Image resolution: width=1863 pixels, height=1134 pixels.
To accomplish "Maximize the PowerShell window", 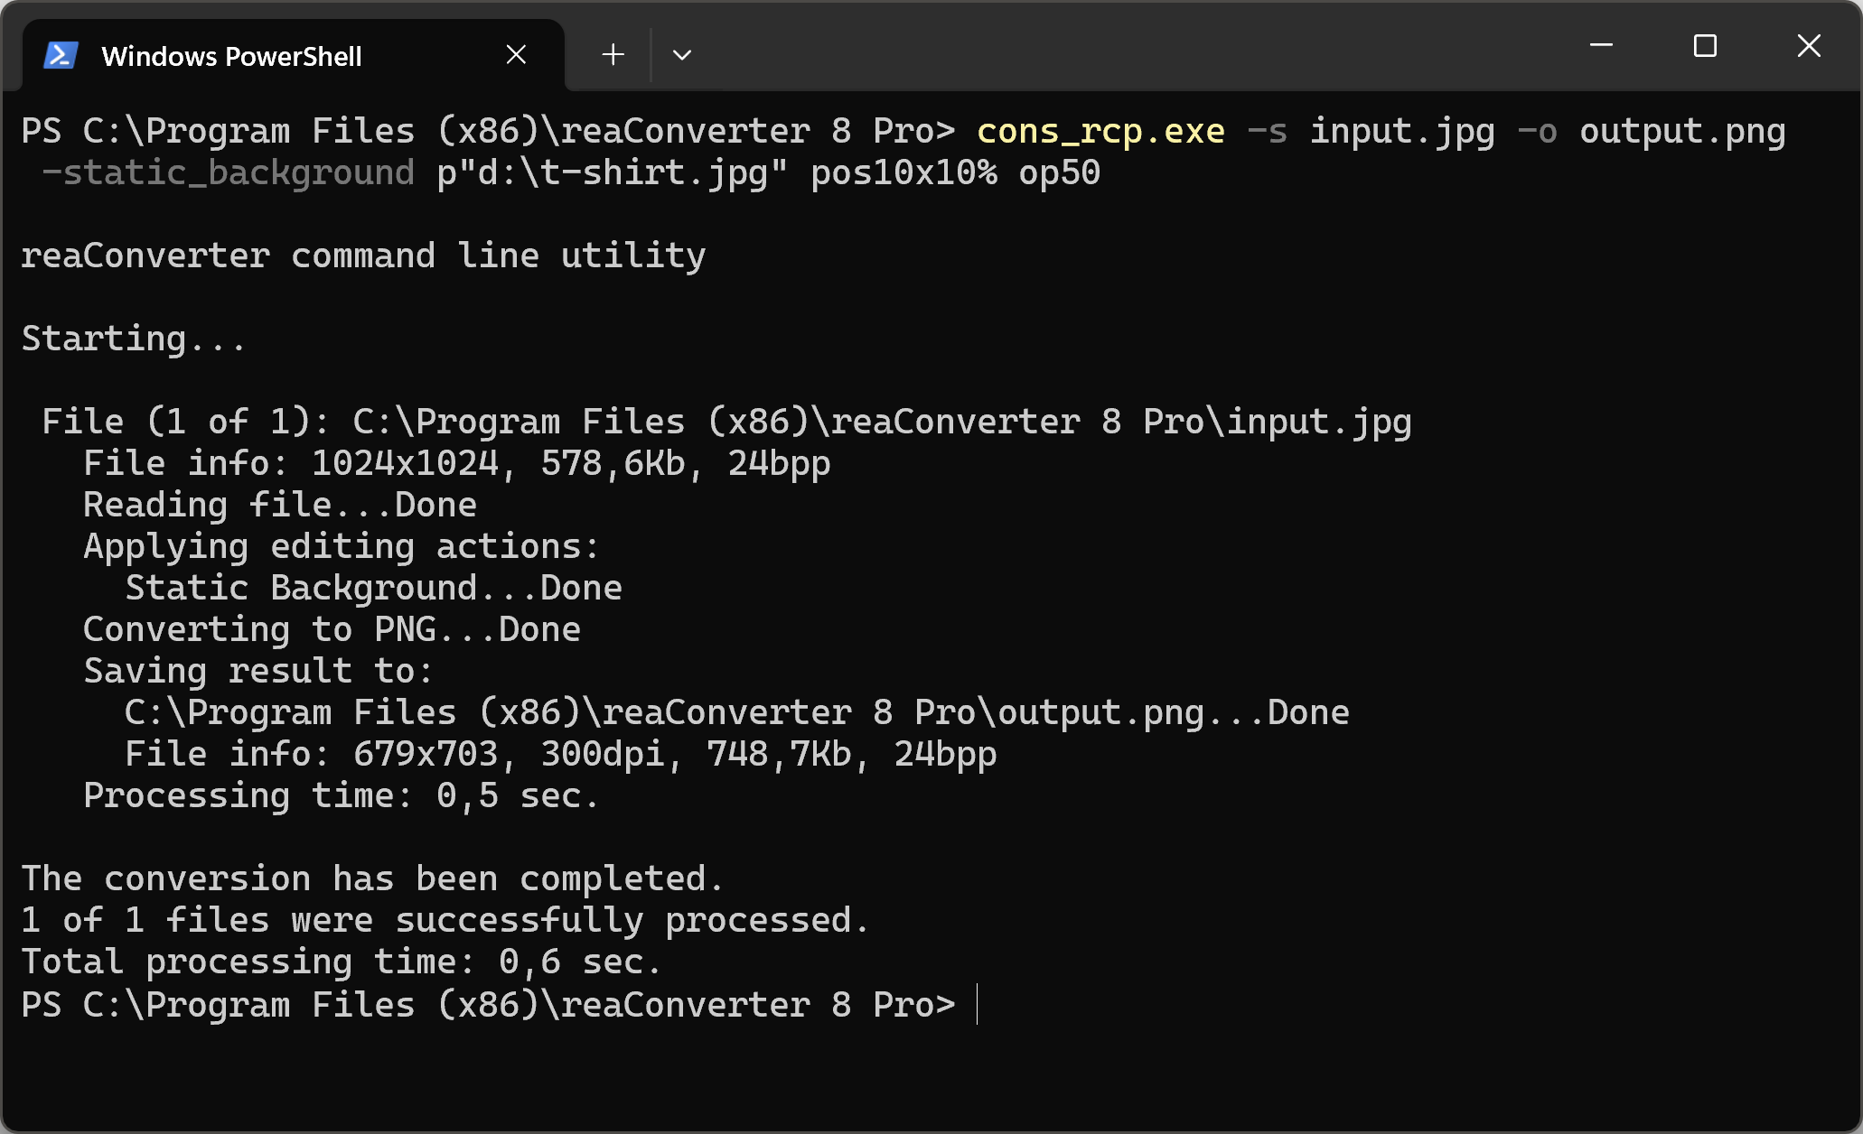I will (1705, 45).
